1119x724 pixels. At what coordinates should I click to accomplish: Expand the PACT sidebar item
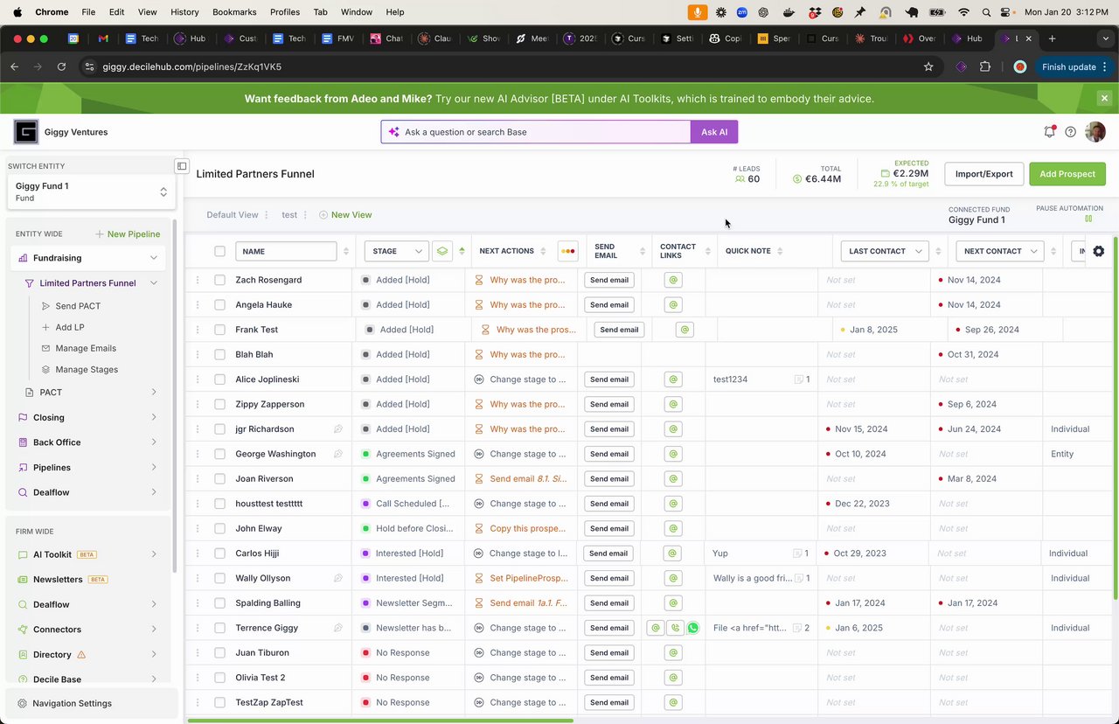(154, 393)
